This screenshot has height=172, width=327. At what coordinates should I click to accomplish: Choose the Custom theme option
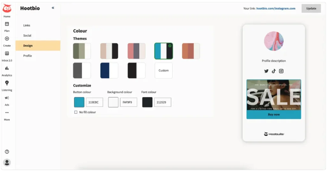point(163,70)
